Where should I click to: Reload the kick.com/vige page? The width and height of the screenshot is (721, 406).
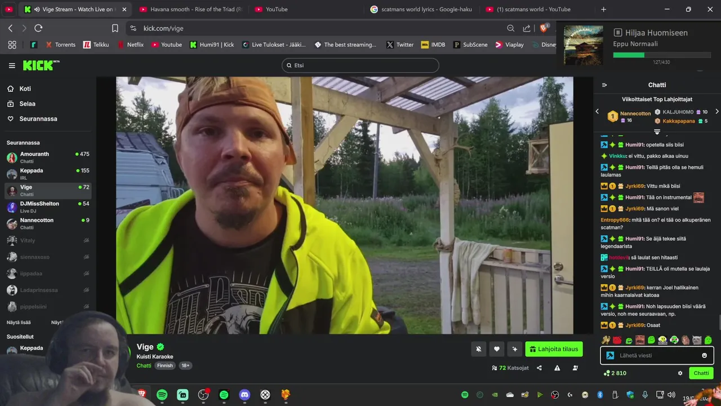coord(38,28)
